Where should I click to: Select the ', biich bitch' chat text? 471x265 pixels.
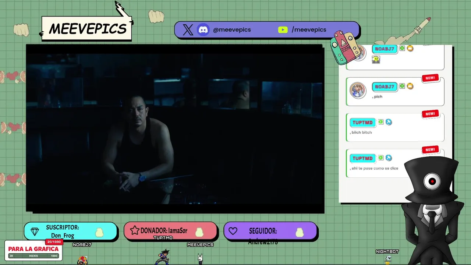pos(361,132)
